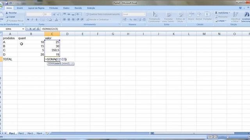250x140 pixels.
Task: Toggle italic formatting
Action: click(x=32, y=19)
